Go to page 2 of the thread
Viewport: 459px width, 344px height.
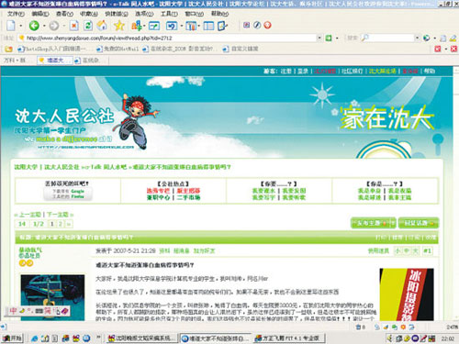point(61,224)
